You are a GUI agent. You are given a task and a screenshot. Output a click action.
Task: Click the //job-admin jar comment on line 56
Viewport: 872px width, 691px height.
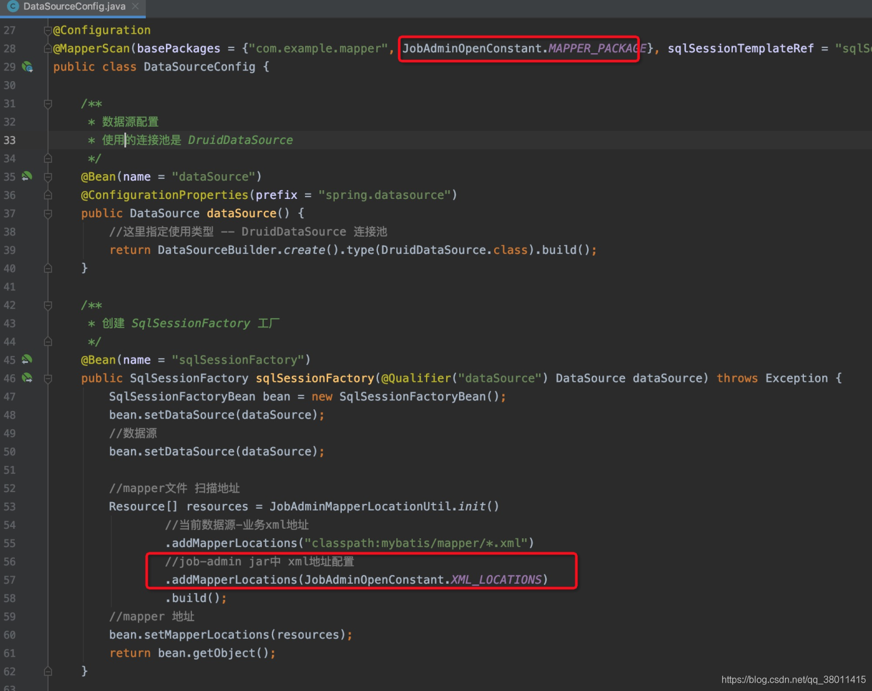(259, 562)
